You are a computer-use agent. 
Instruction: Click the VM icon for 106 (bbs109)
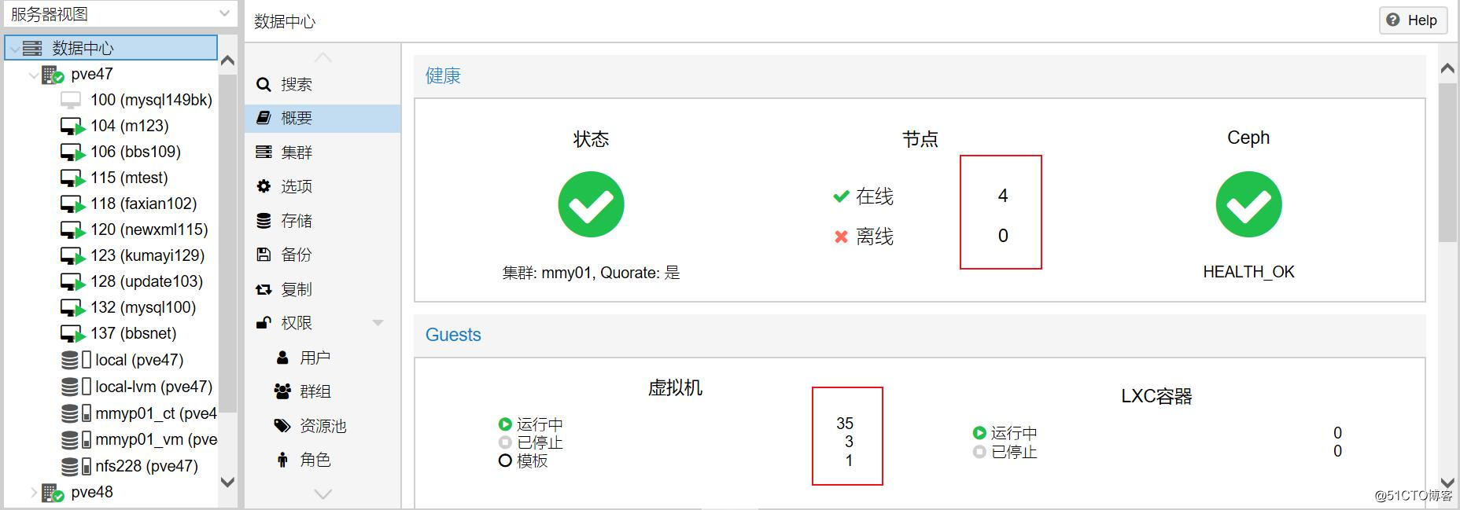click(x=72, y=152)
